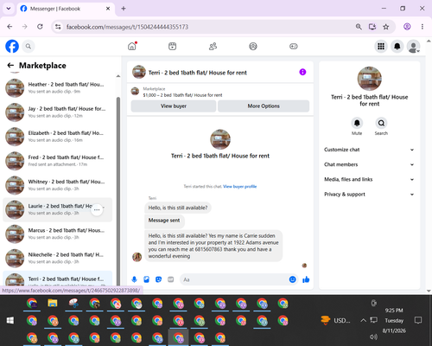The width and height of the screenshot is (432, 346).
Task: Open the tab search dropdown in Chrome
Action: coord(9,9)
